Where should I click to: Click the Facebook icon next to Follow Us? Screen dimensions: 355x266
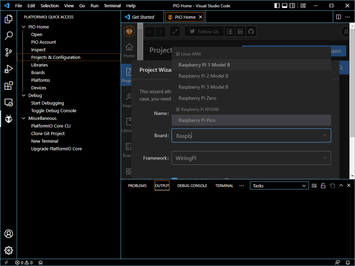[x=229, y=31]
